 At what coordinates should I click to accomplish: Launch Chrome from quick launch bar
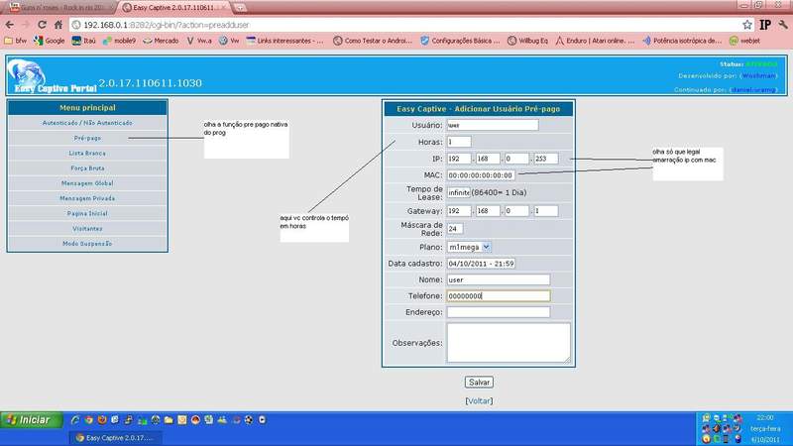pos(89,419)
